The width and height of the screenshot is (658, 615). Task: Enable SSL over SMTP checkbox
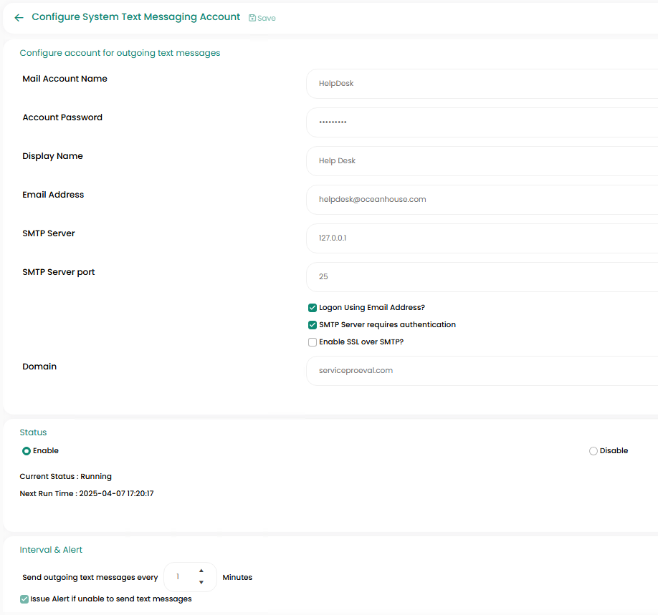pos(313,342)
